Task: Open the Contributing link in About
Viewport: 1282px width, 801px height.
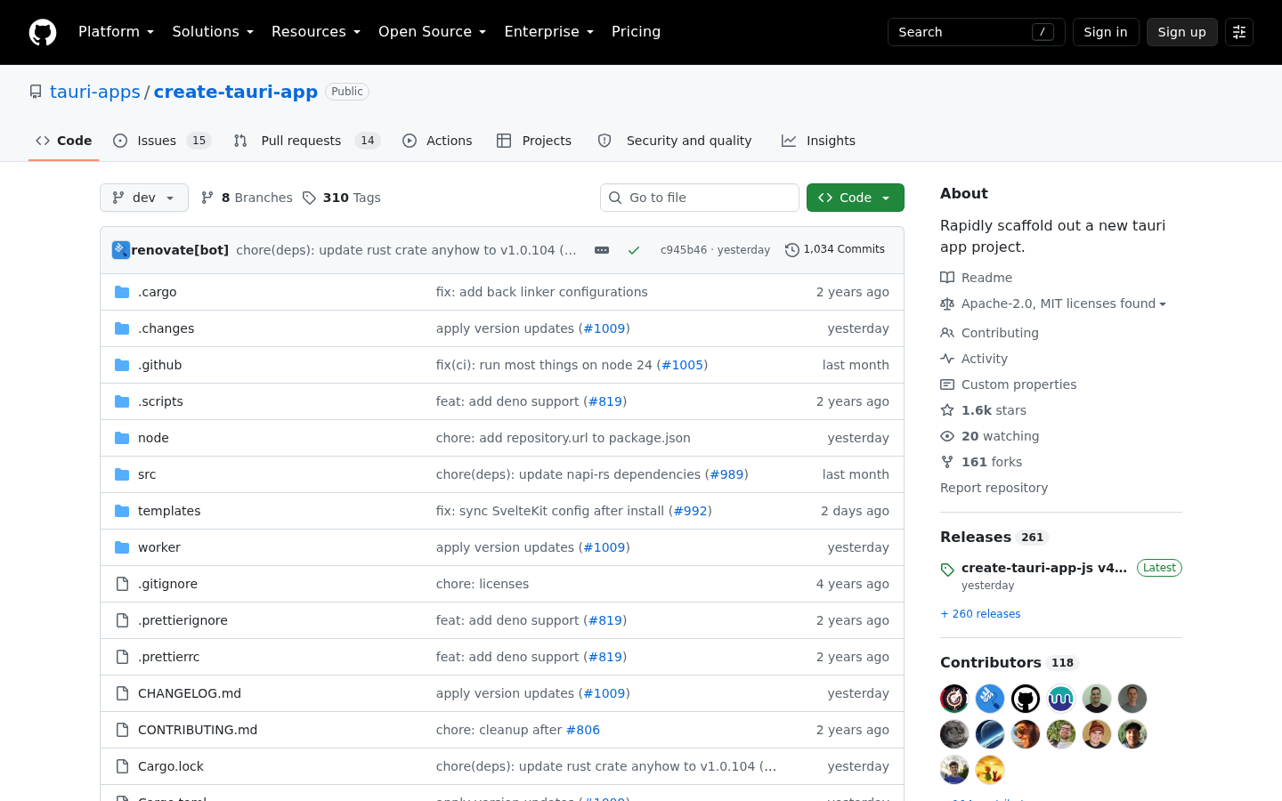Action: [1000, 333]
